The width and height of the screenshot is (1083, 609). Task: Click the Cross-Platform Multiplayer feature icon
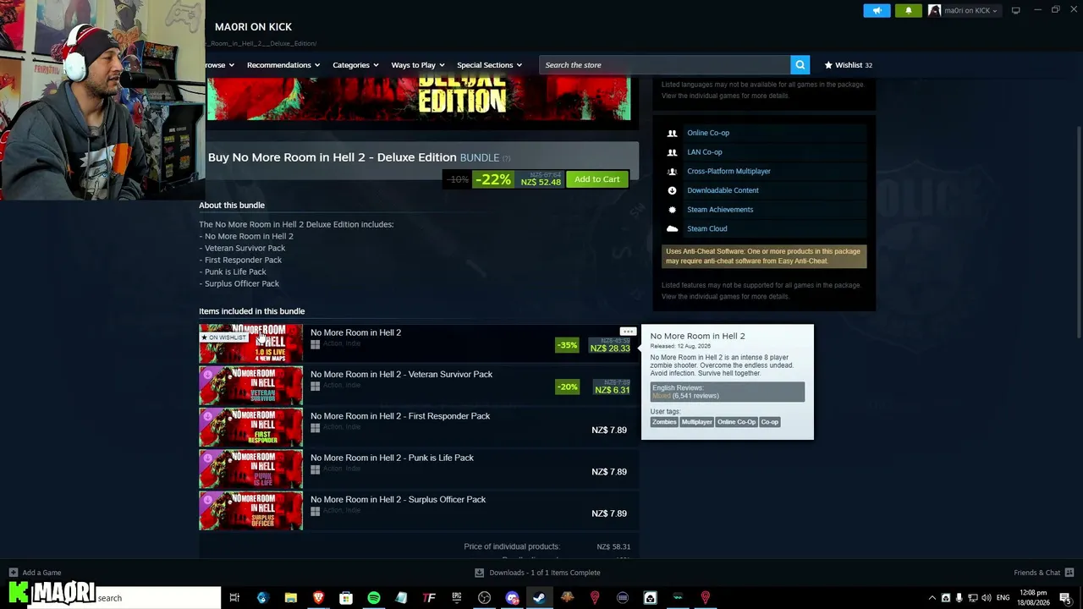coord(672,172)
